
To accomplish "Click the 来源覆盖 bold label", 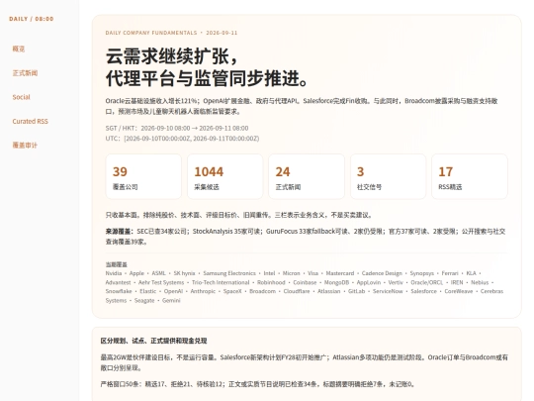I will point(120,231).
